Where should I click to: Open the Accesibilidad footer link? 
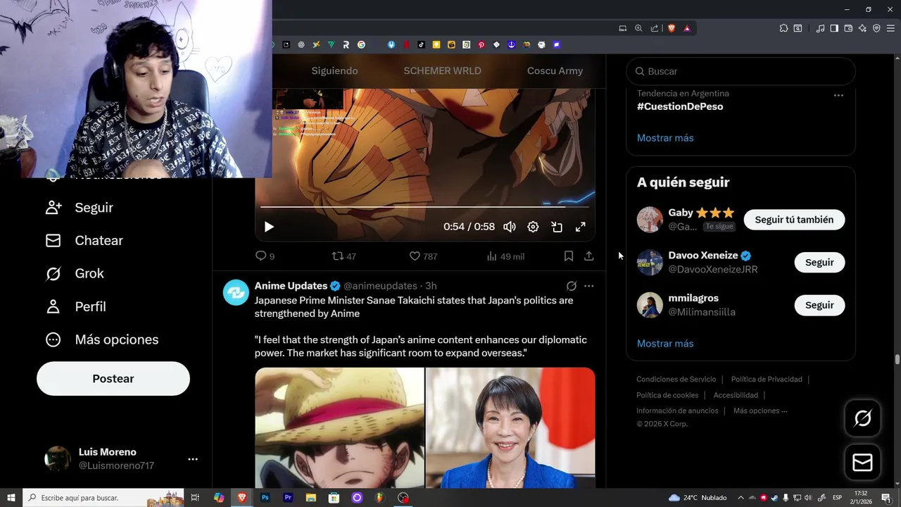click(736, 395)
